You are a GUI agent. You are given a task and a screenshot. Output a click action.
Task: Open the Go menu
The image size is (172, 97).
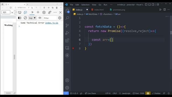(x=100, y=5)
